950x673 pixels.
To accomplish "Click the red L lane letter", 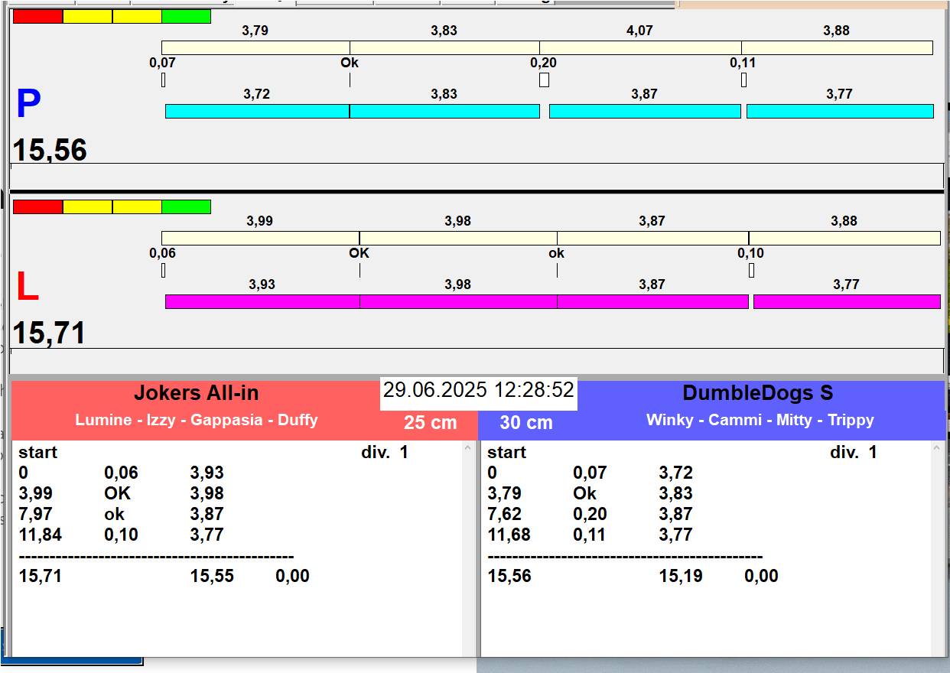I will click(x=28, y=288).
